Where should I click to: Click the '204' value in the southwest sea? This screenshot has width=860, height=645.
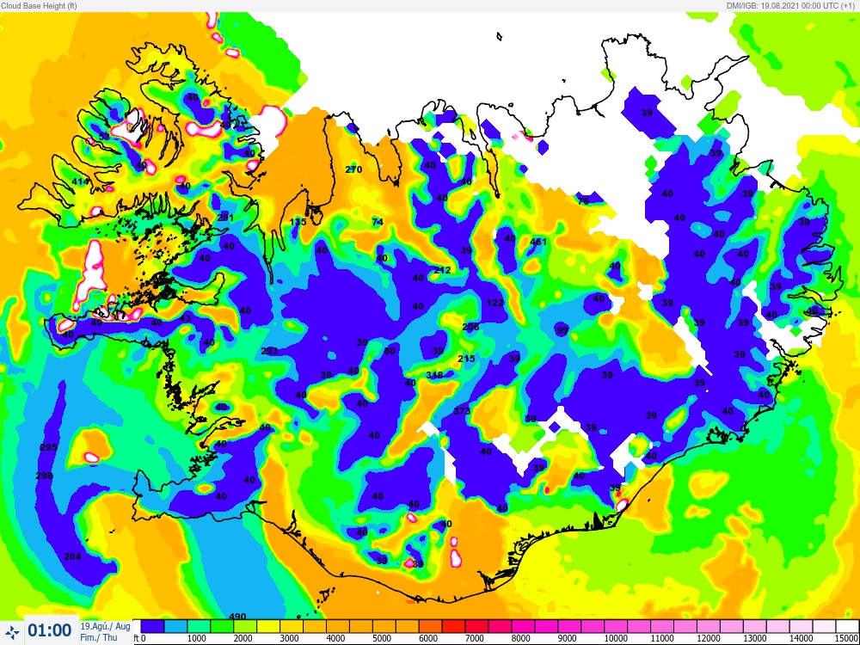pos(72,556)
